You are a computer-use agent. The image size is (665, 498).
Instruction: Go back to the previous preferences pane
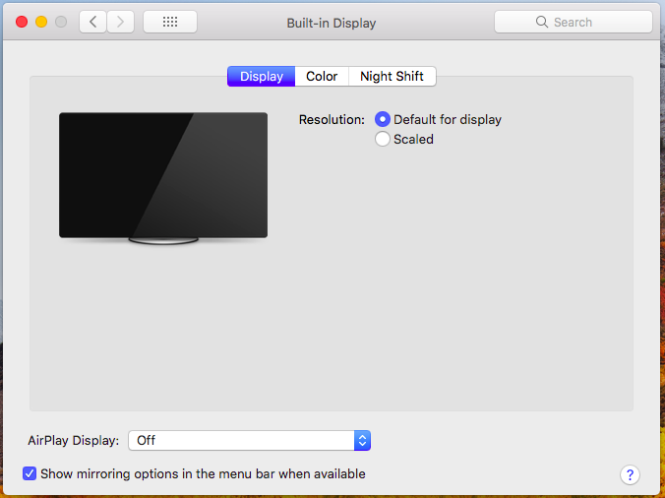(92, 22)
